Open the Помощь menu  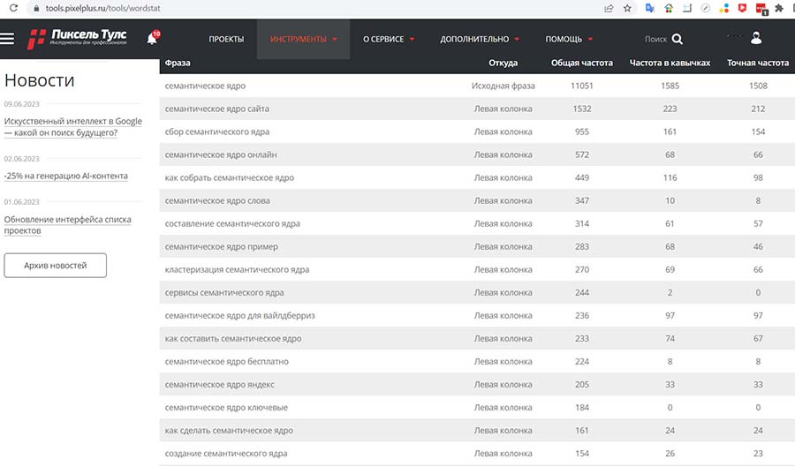tap(569, 39)
